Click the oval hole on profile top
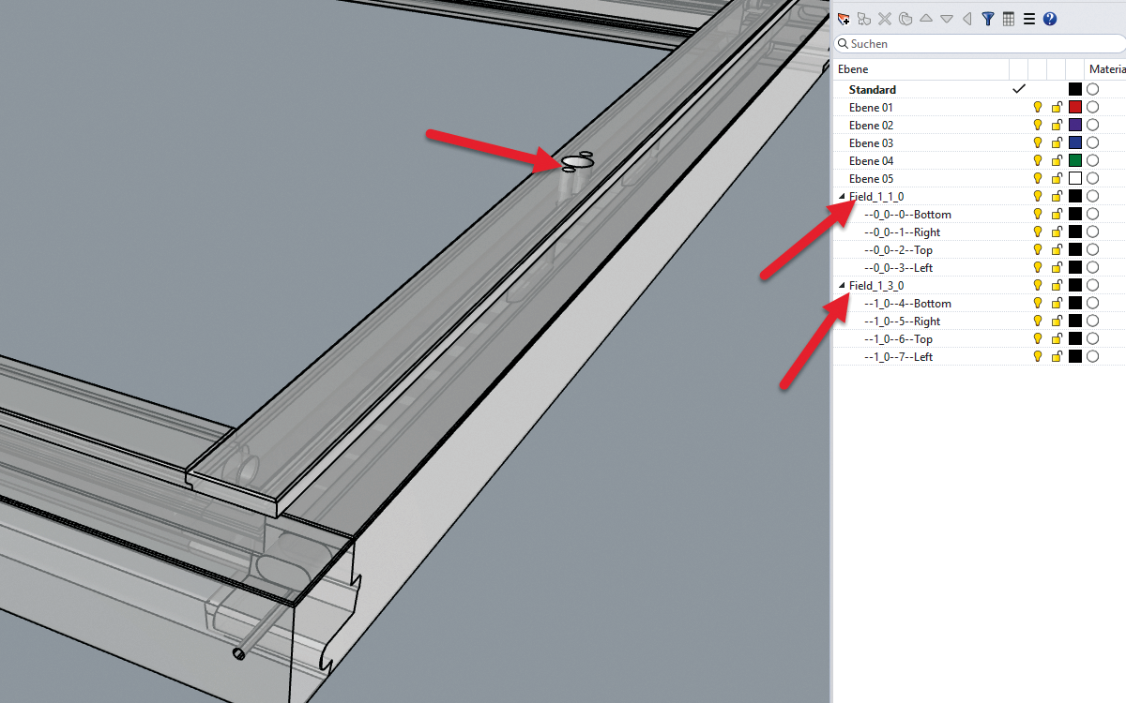The image size is (1126, 703). coord(578,162)
